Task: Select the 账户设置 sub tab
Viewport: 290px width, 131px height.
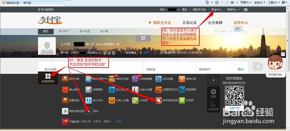Action: click(85, 31)
